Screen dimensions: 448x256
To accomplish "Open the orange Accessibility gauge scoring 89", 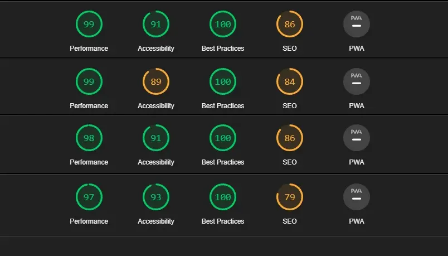I will [x=156, y=82].
